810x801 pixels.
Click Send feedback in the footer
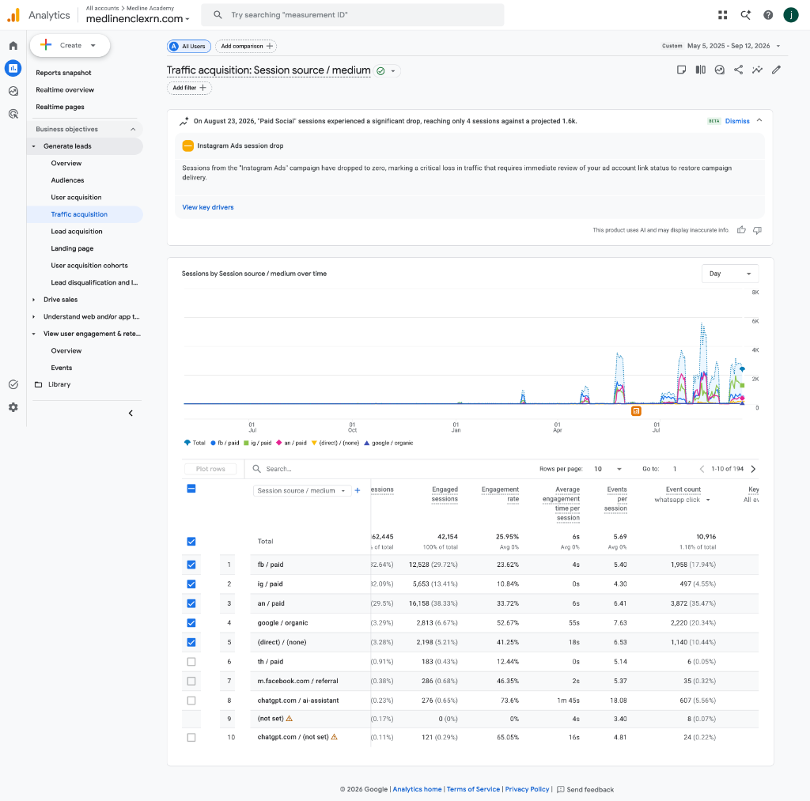coord(585,790)
